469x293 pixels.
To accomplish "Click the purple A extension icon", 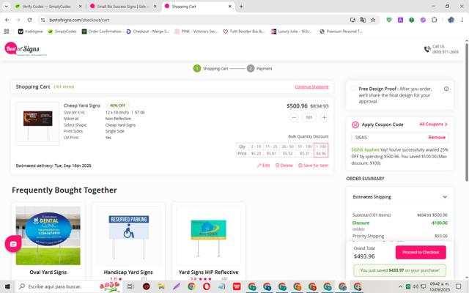I will tap(400, 20).
